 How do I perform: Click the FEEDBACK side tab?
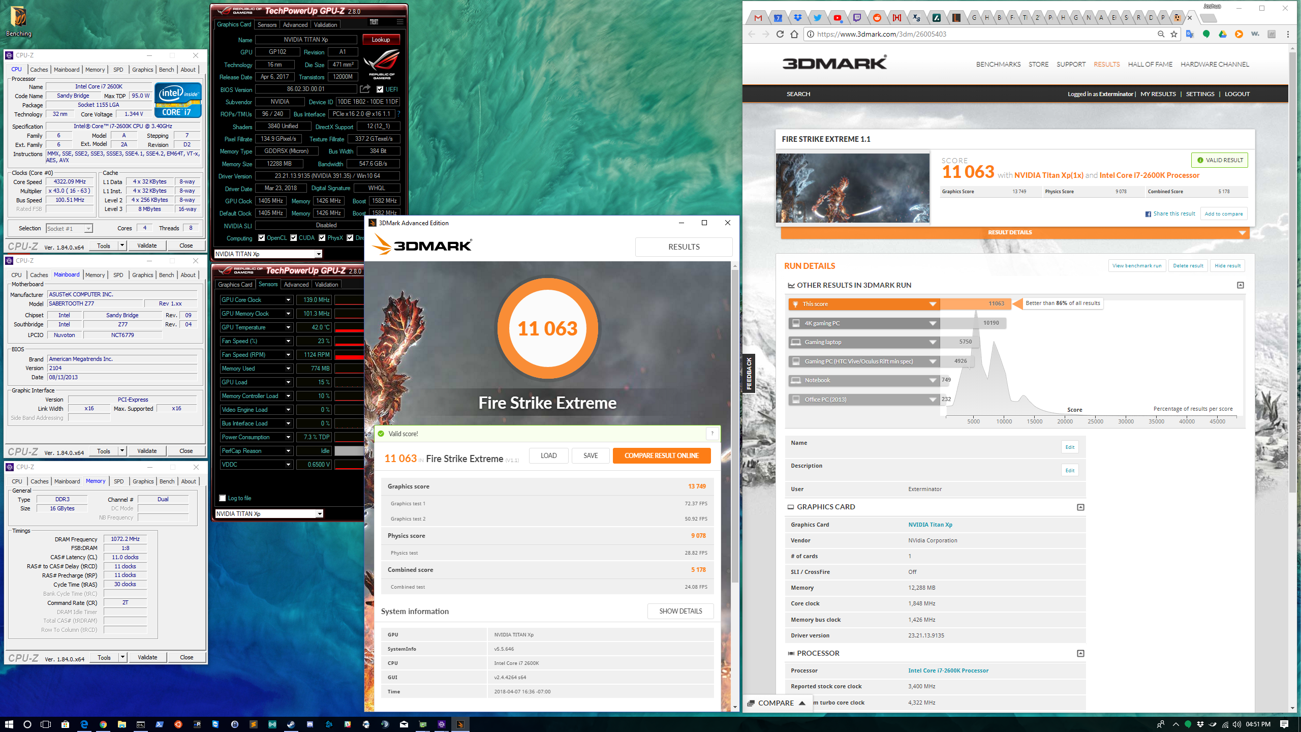coord(749,374)
